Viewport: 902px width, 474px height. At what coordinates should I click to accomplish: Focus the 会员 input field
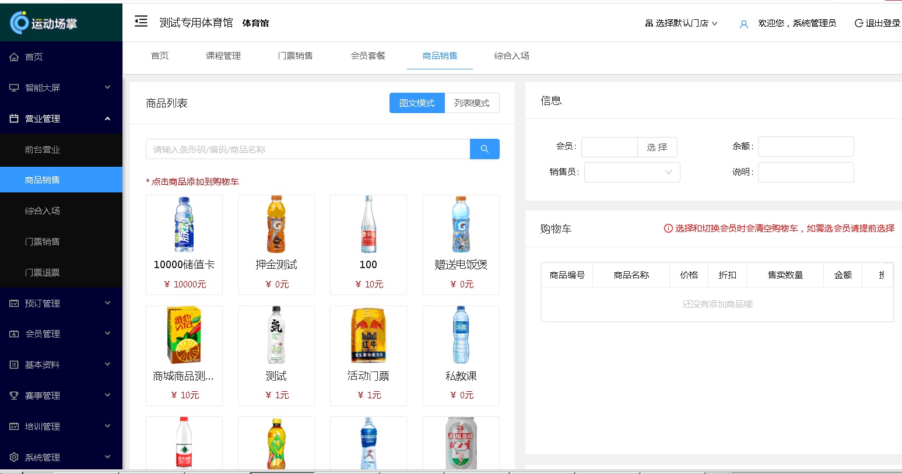point(609,147)
